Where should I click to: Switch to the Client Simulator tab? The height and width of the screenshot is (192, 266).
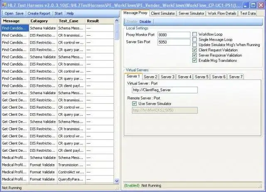[x=163, y=13]
